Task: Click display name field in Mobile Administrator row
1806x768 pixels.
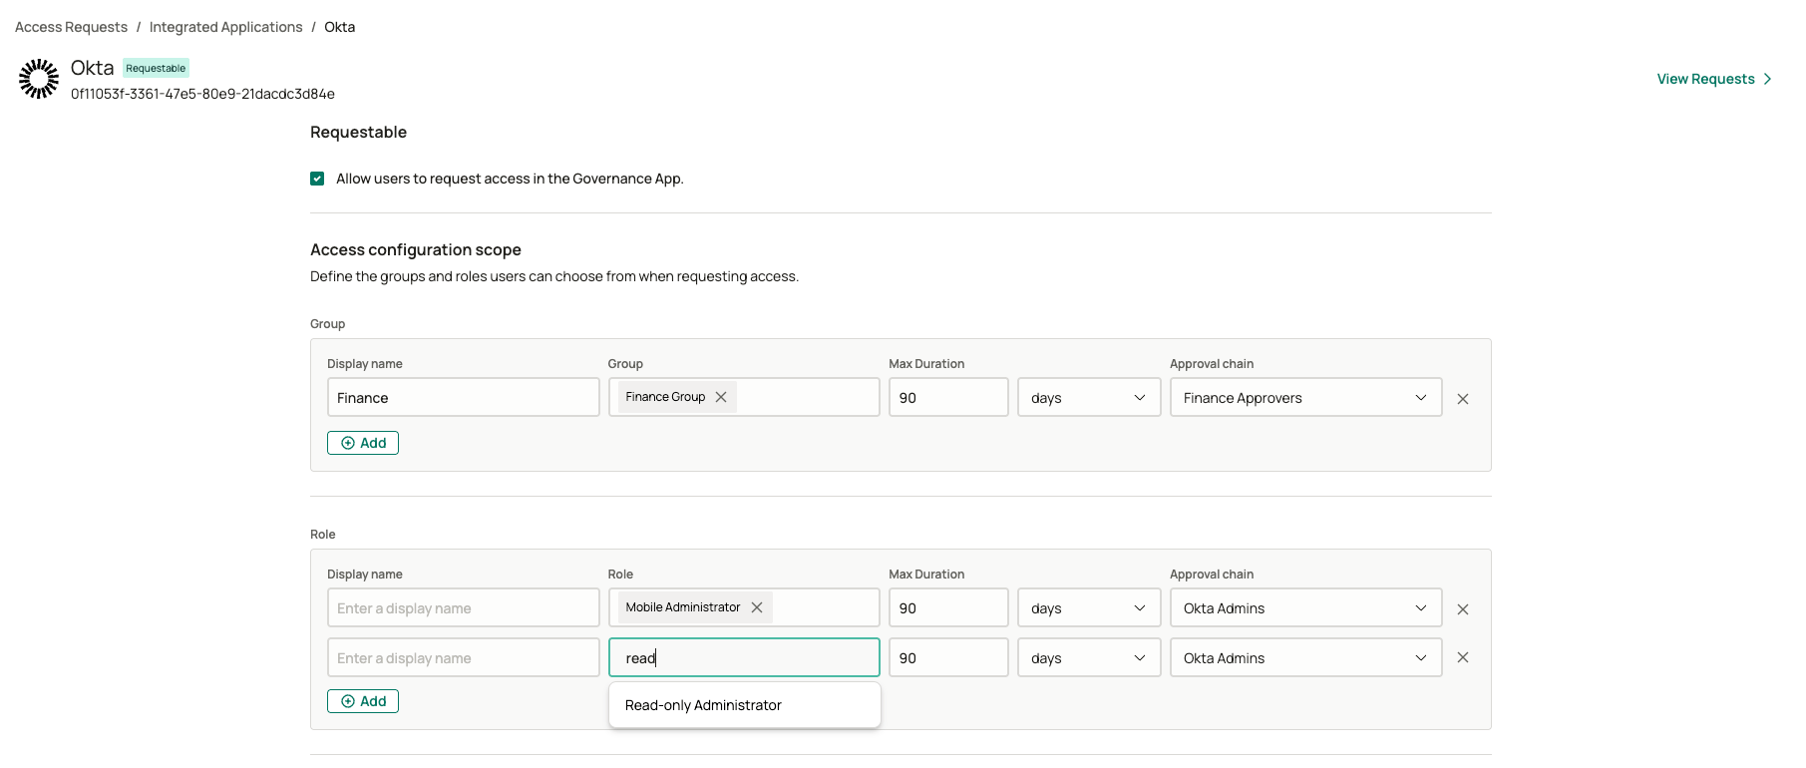Action: pyautogui.click(x=464, y=607)
